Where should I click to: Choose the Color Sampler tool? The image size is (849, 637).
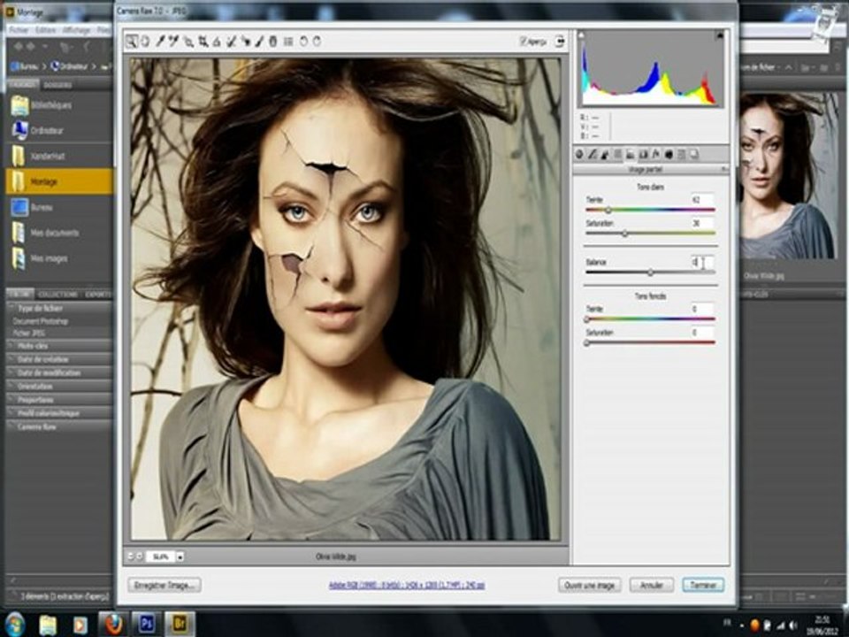[173, 42]
